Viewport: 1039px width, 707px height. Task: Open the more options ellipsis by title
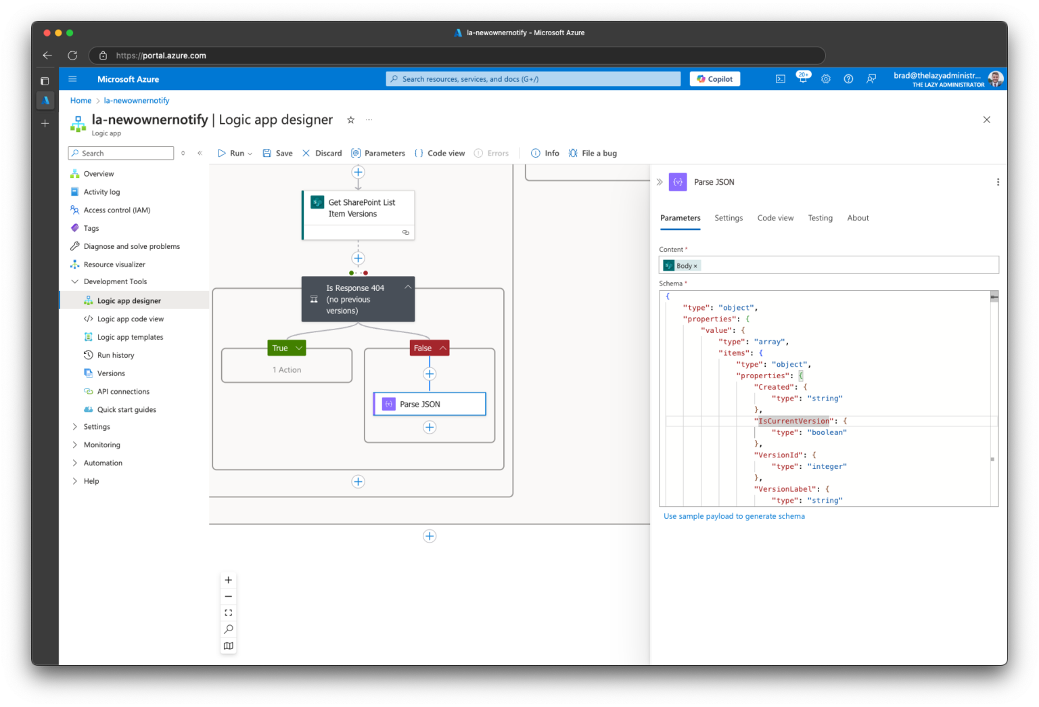[x=369, y=120]
